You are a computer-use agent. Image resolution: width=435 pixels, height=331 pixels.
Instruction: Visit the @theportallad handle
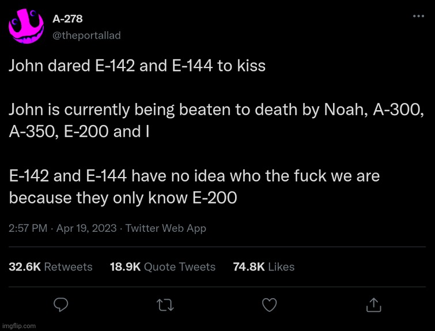coord(86,35)
